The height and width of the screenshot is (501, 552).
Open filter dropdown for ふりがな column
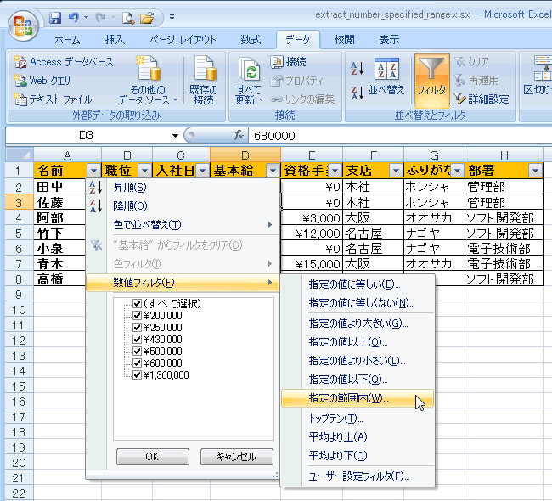pyautogui.click(x=457, y=171)
